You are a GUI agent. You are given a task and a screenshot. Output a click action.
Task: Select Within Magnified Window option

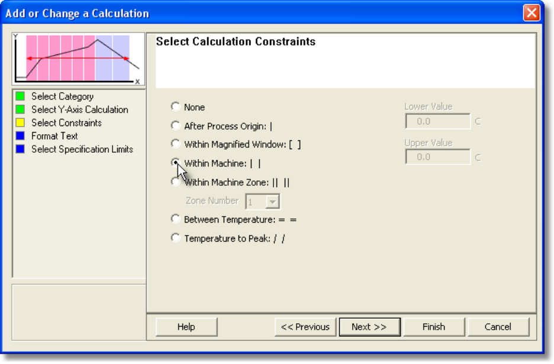pyautogui.click(x=176, y=144)
